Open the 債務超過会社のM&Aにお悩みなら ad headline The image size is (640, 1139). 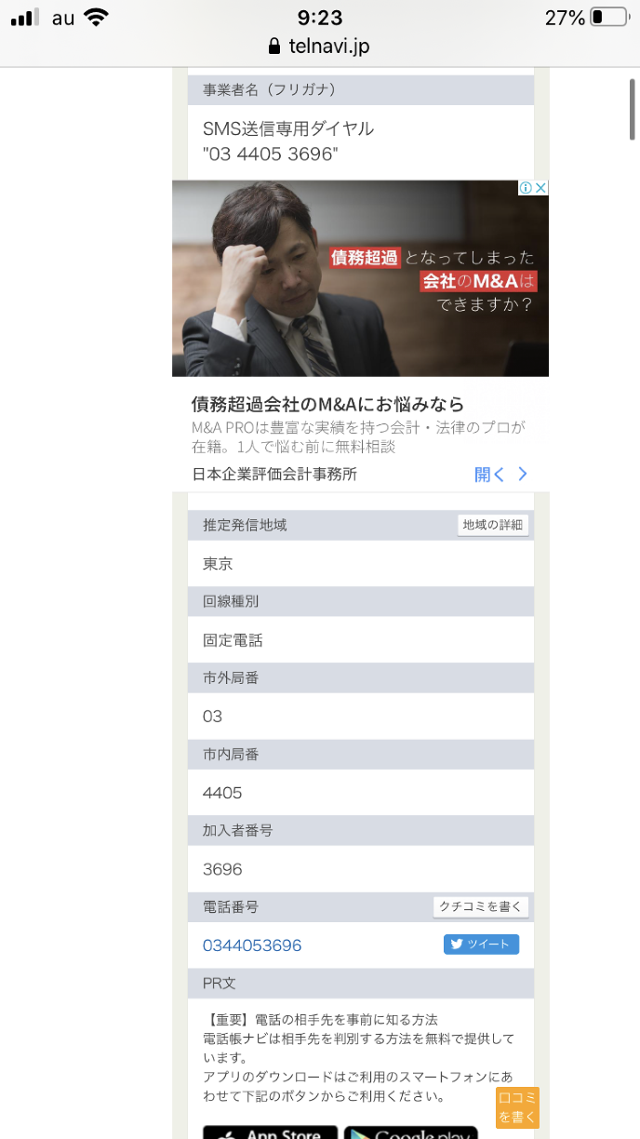click(327, 404)
